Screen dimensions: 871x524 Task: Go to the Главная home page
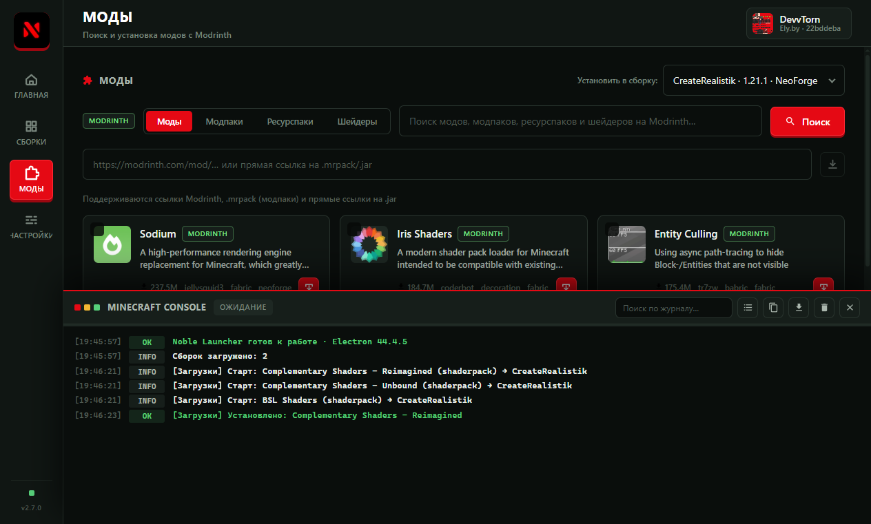click(x=31, y=86)
